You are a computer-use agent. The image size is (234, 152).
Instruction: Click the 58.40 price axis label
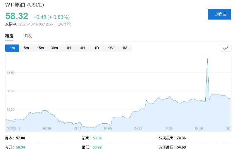pyautogui.click(x=11, y=91)
